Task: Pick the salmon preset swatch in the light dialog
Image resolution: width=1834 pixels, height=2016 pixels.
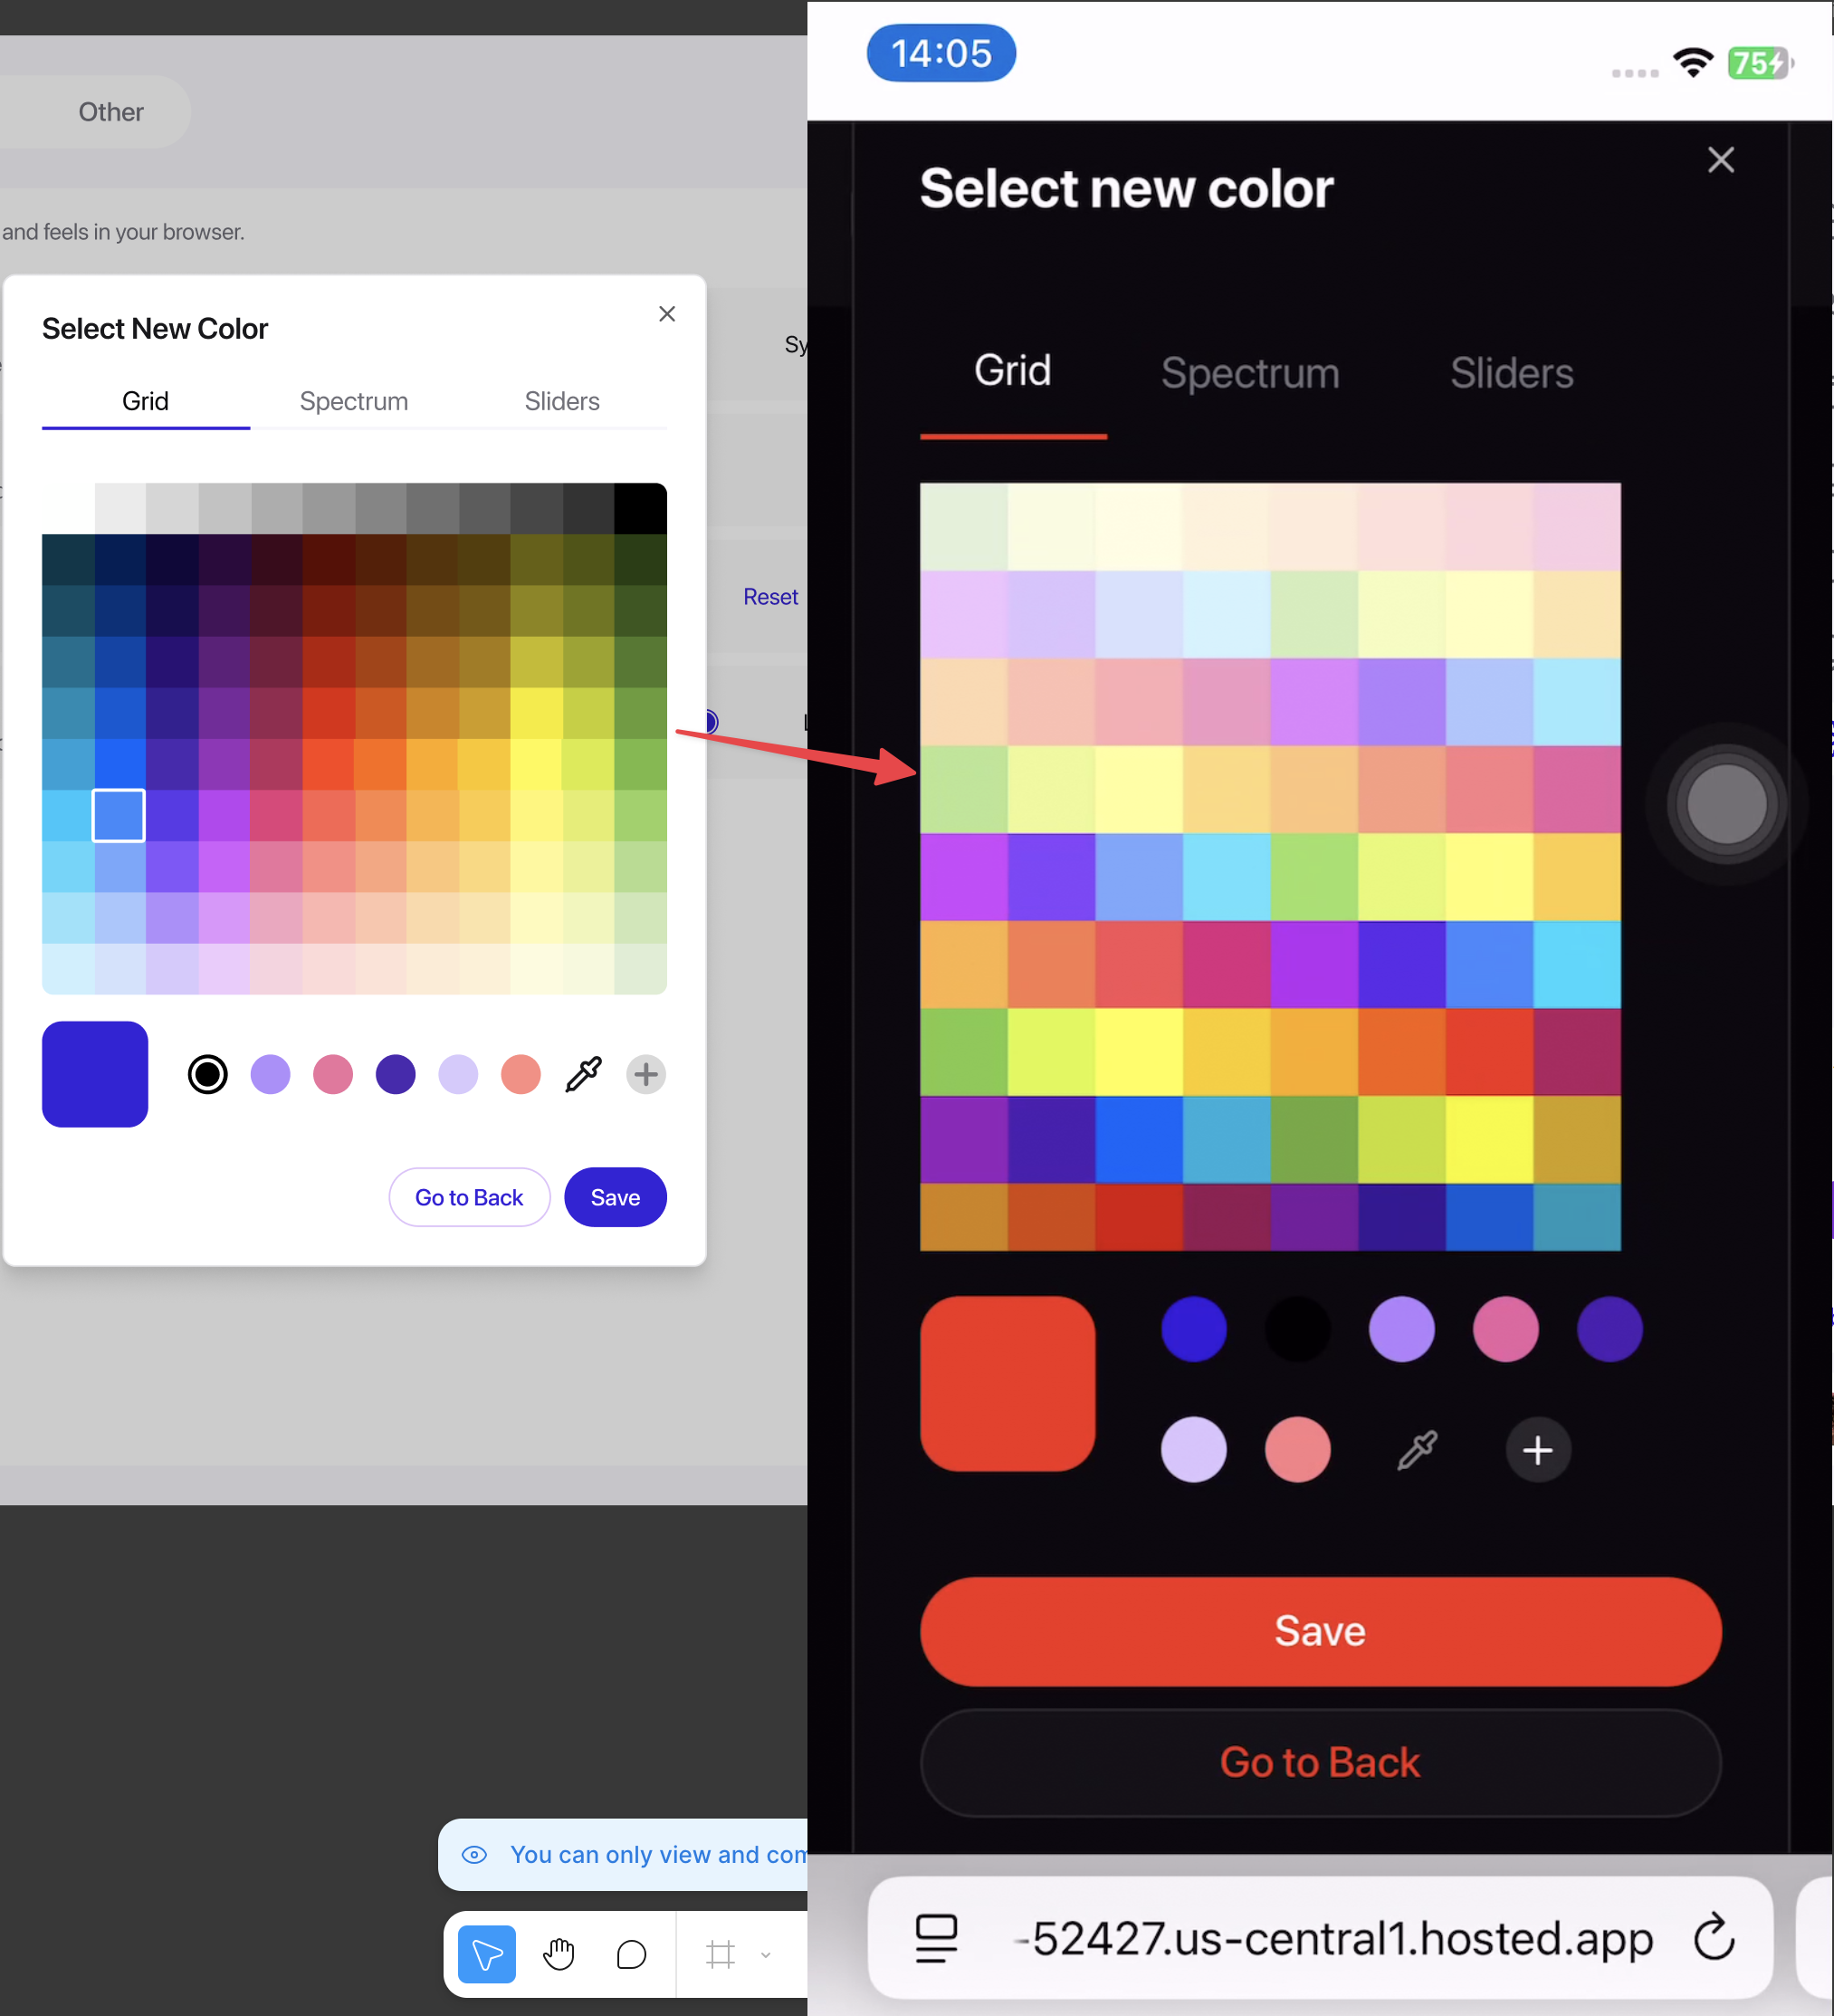Action: pyautogui.click(x=521, y=1075)
